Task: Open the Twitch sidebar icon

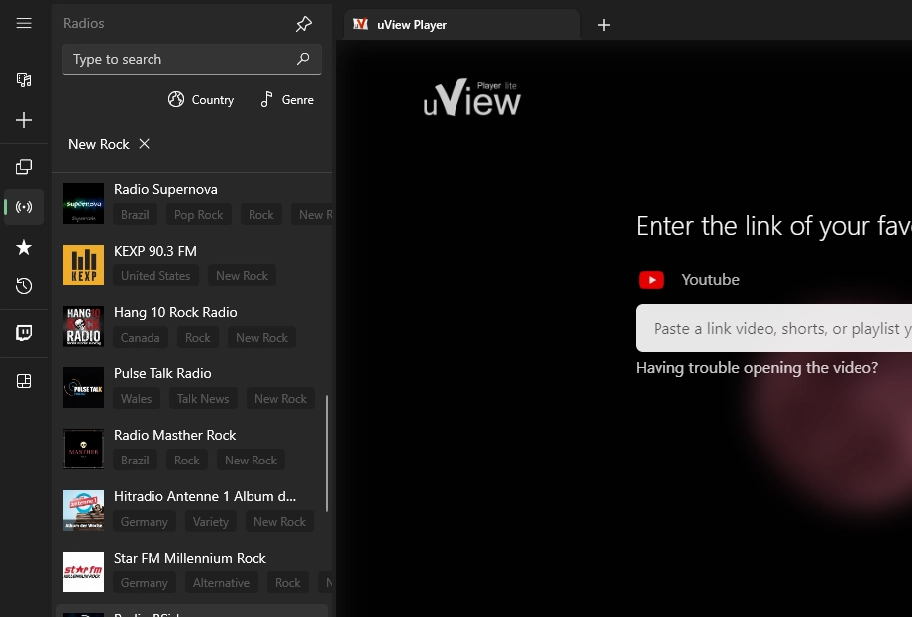Action: coord(23,333)
